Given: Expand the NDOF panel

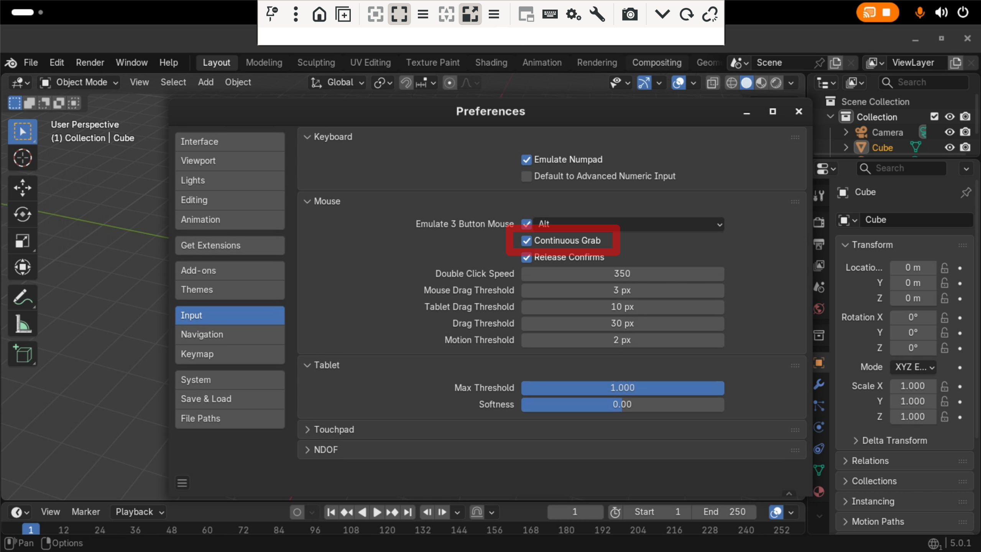Looking at the screenshot, I should pos(325,450).
